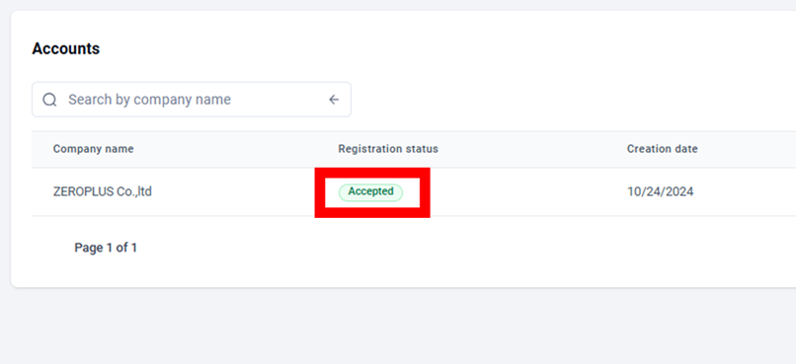Viewport: 796px width, 364px height.
Task: Click the magnifying glass search icon
Action: (x=49, y=100)
